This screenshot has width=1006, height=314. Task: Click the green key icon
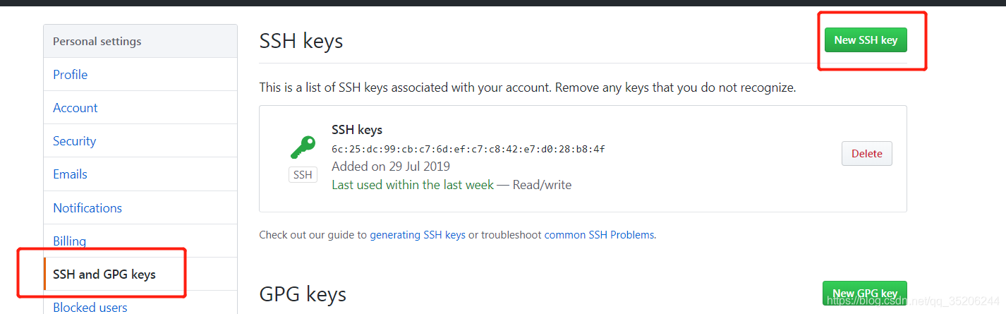coord(303,147)
